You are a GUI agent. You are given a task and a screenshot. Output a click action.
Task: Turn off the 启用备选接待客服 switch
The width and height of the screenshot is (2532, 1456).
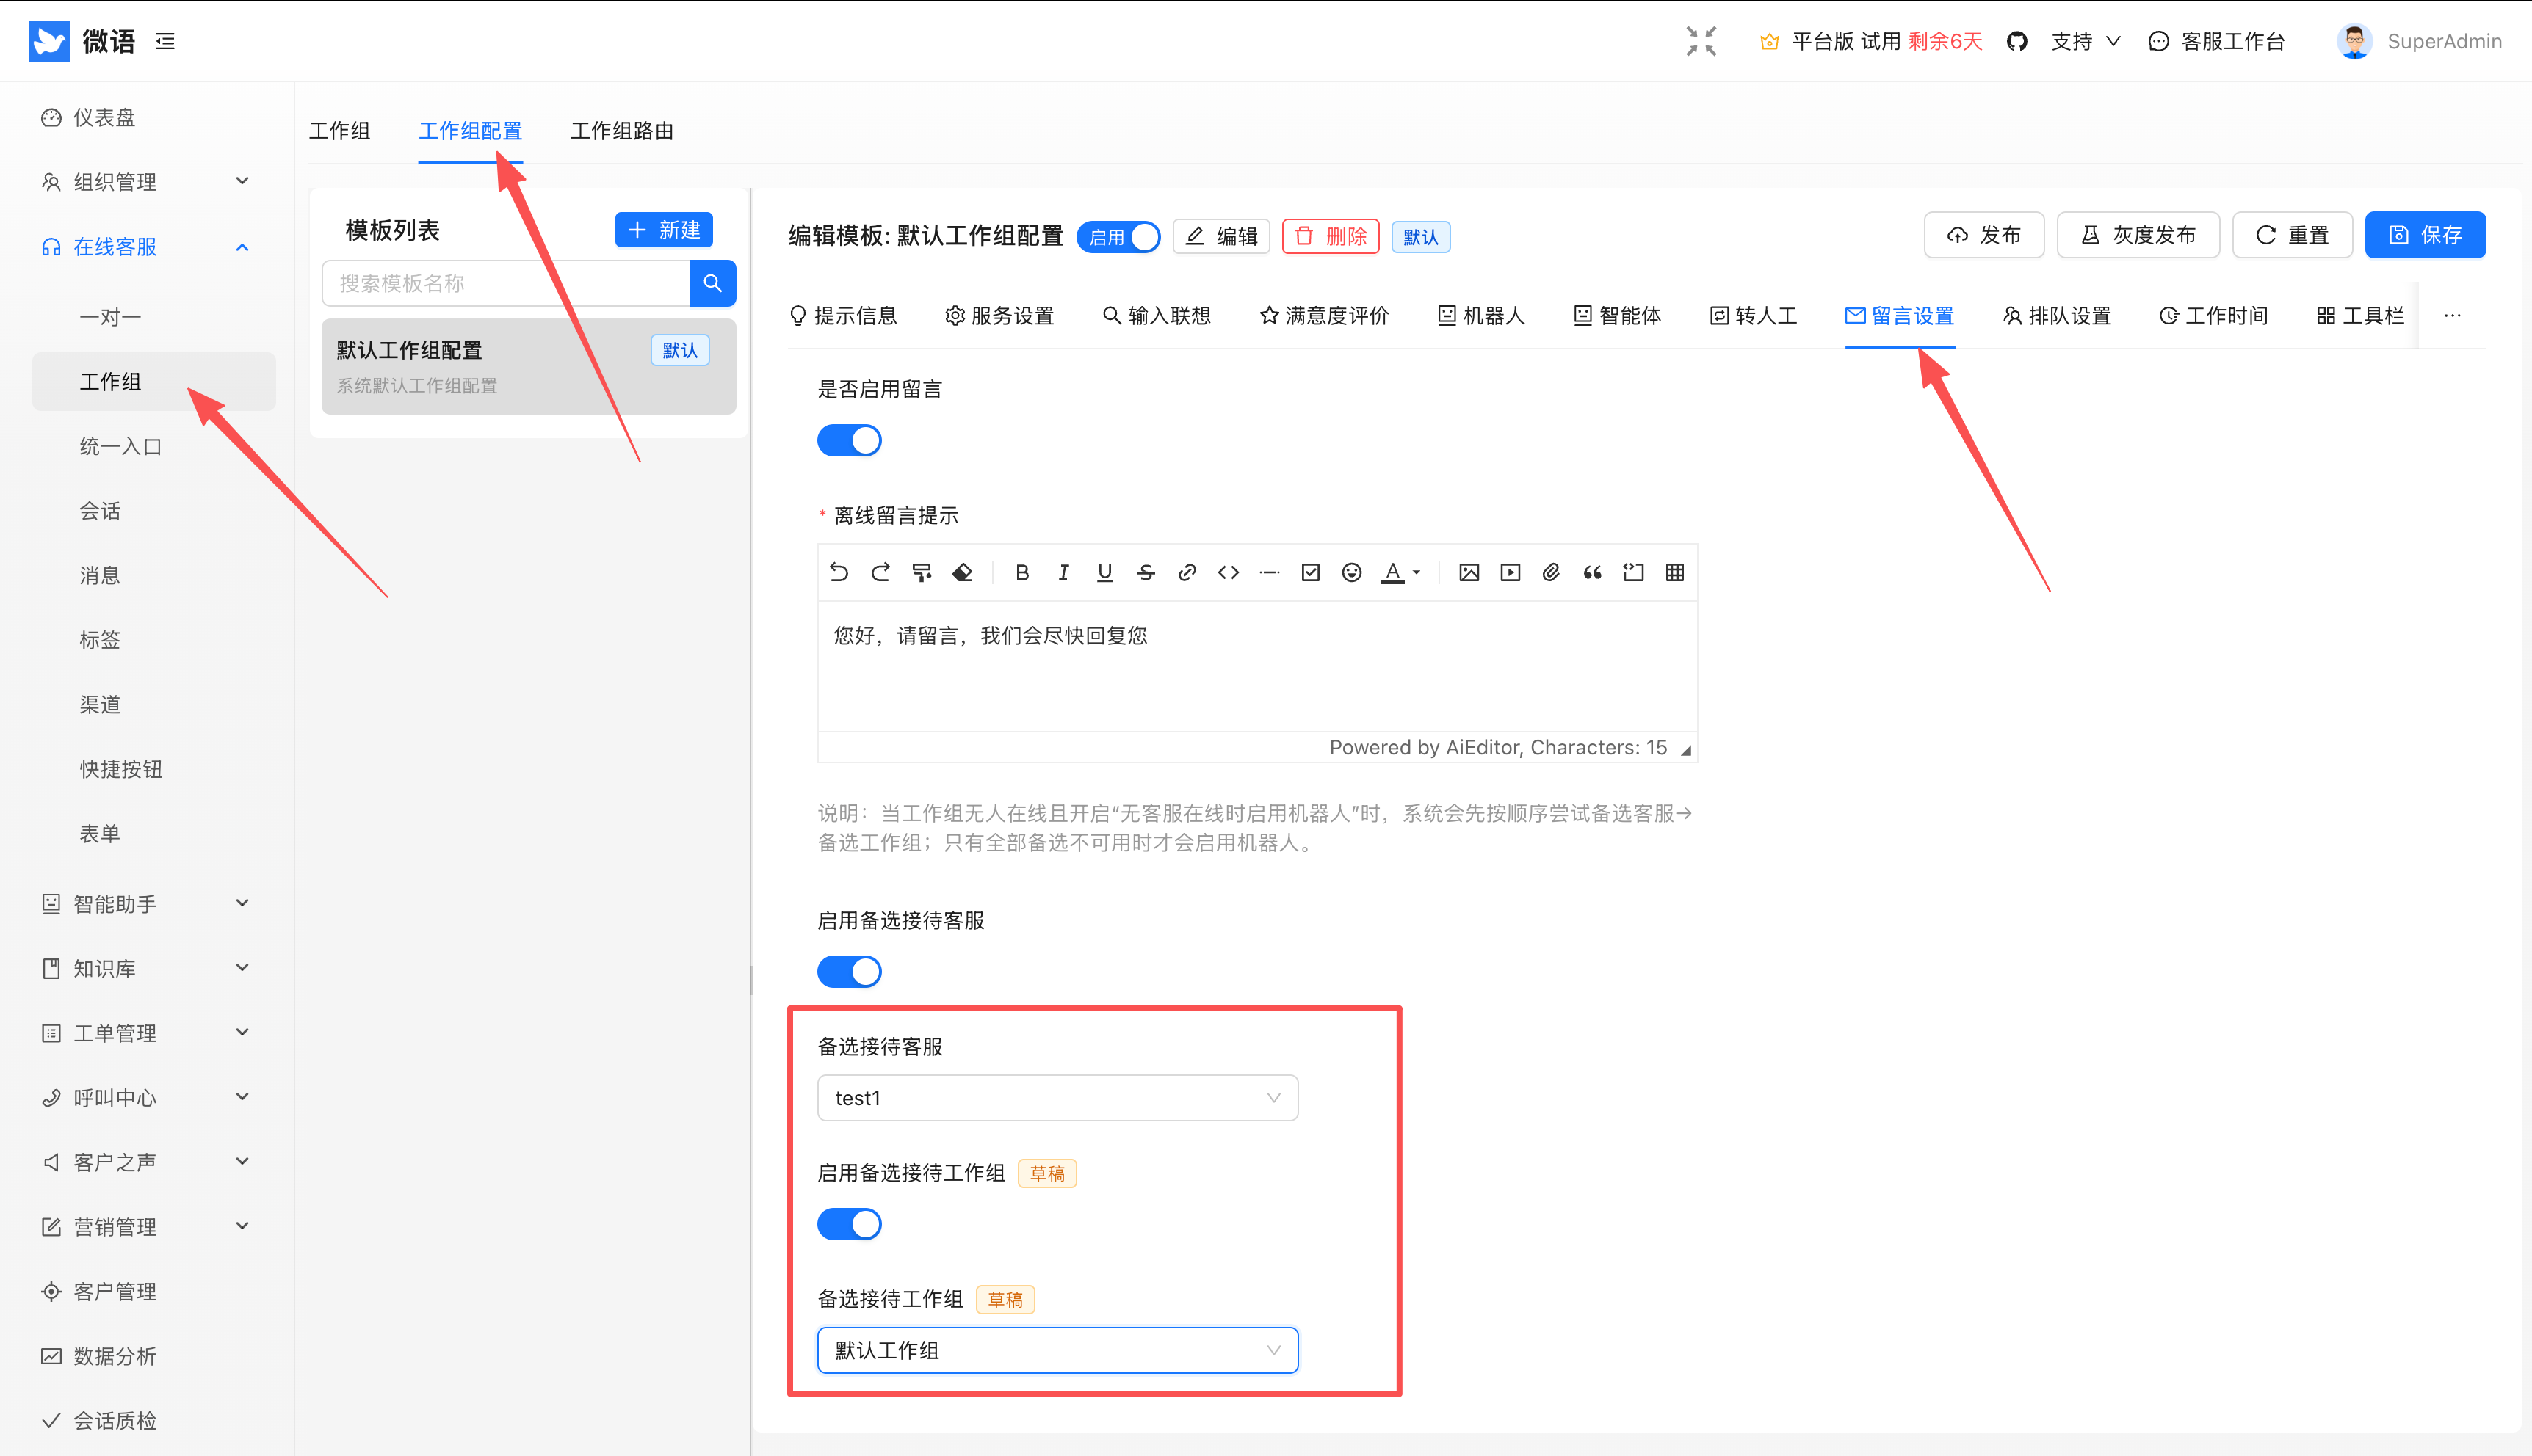click(x=850, y=971)
